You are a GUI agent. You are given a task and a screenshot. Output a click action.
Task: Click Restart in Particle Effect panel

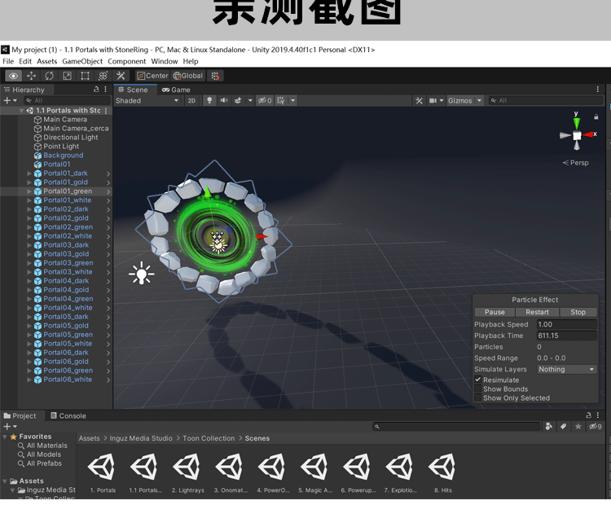click(537, 312)
